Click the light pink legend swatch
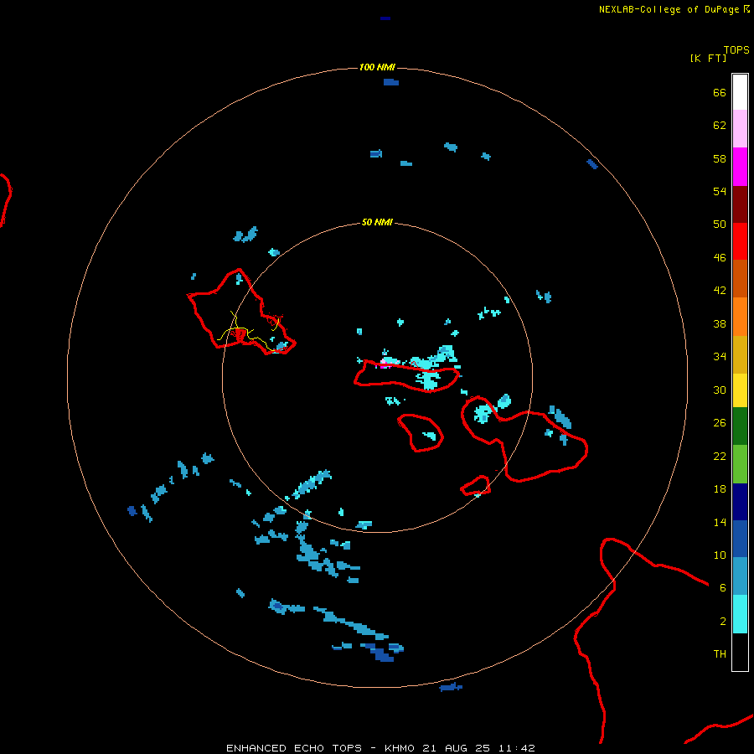This screenshot has height=754, width=754. (x=740, y=128)
